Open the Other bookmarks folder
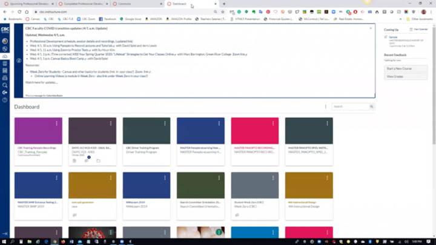Image resolution: width=436 pixels, height=245 pixels. (419, 19)
